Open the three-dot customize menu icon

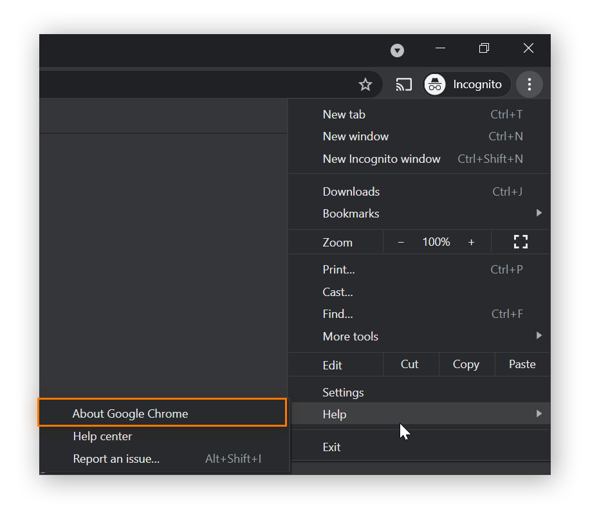pyautogui.click(x=530, y=84)
